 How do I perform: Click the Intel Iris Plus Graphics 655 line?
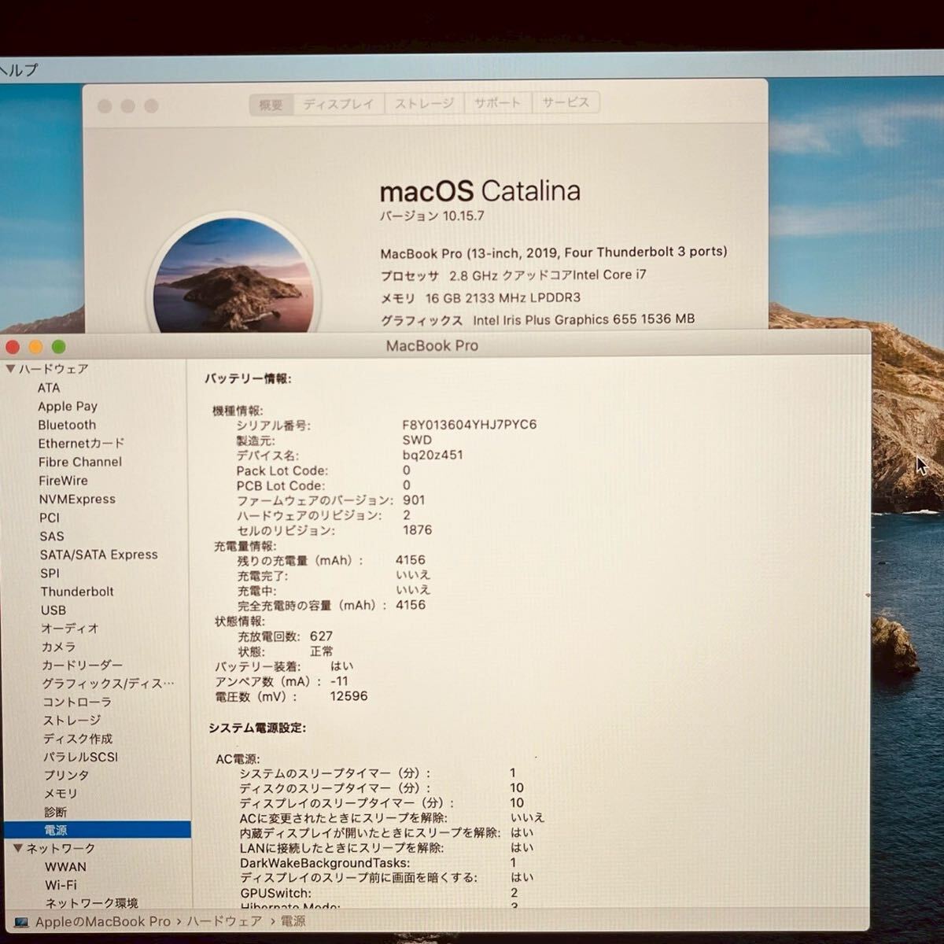pos(538,320)
